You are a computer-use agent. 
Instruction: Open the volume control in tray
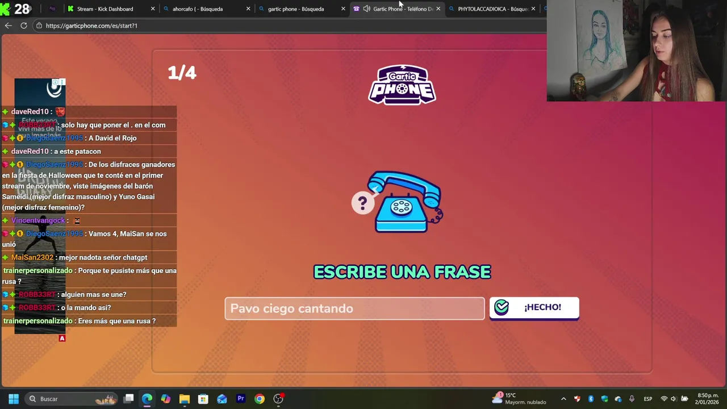(x=674, y=399)
